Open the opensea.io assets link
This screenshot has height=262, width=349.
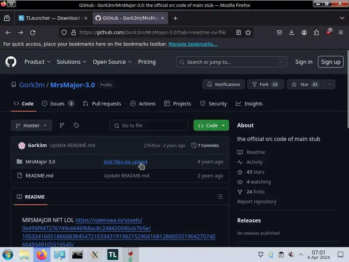[119, 232]
